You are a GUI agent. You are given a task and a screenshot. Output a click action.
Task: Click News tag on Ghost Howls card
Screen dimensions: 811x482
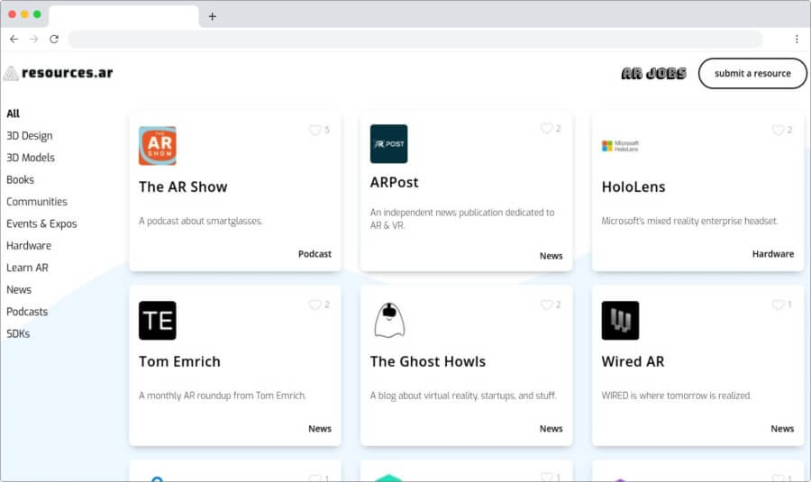(551, 429)
